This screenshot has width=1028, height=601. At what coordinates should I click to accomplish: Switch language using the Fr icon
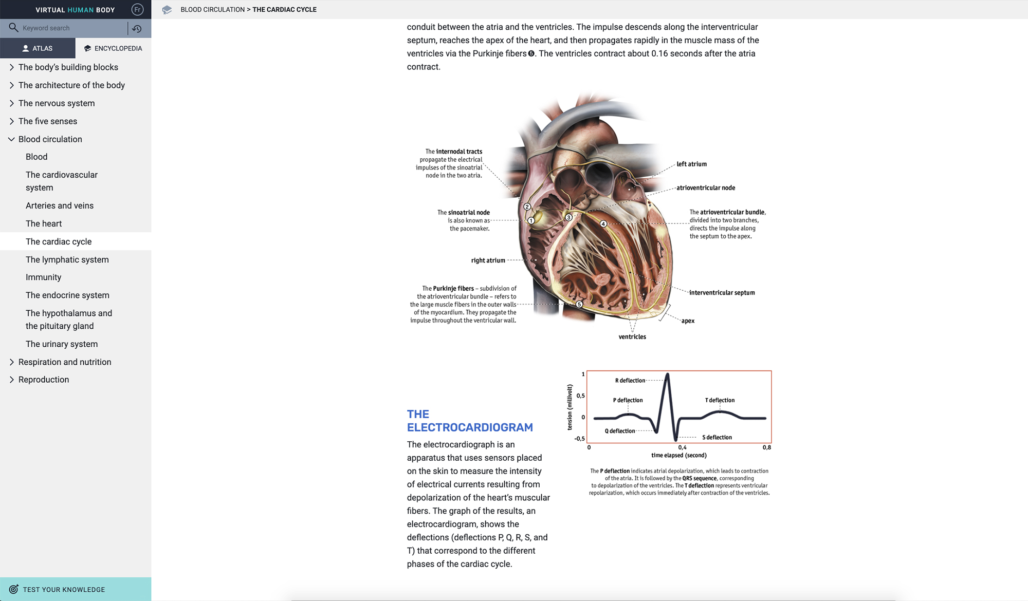137,9
